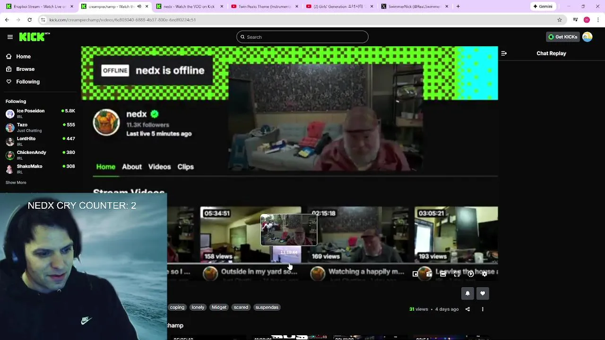
Task: Click the heart follow button under video
Action: tap(483, 293)
